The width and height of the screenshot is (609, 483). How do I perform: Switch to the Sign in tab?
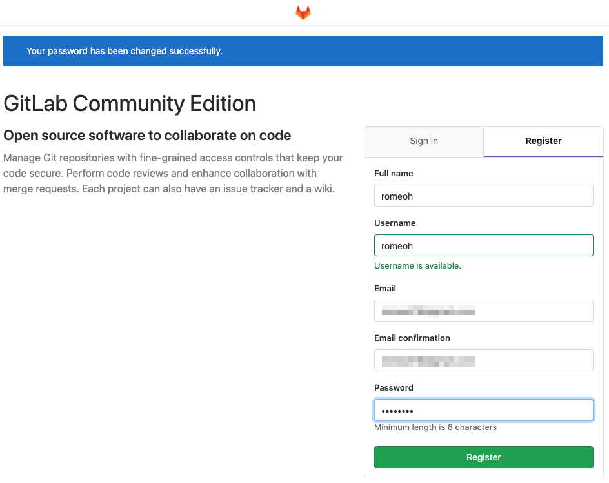(x=424, y=141)
